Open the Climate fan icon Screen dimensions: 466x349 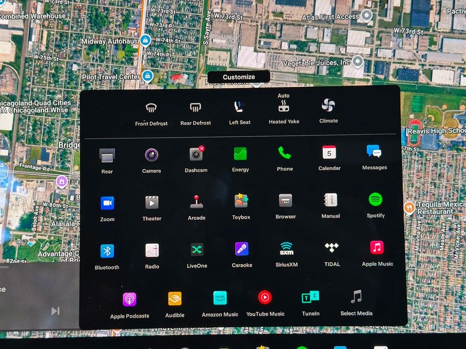[x=328, y=105]
